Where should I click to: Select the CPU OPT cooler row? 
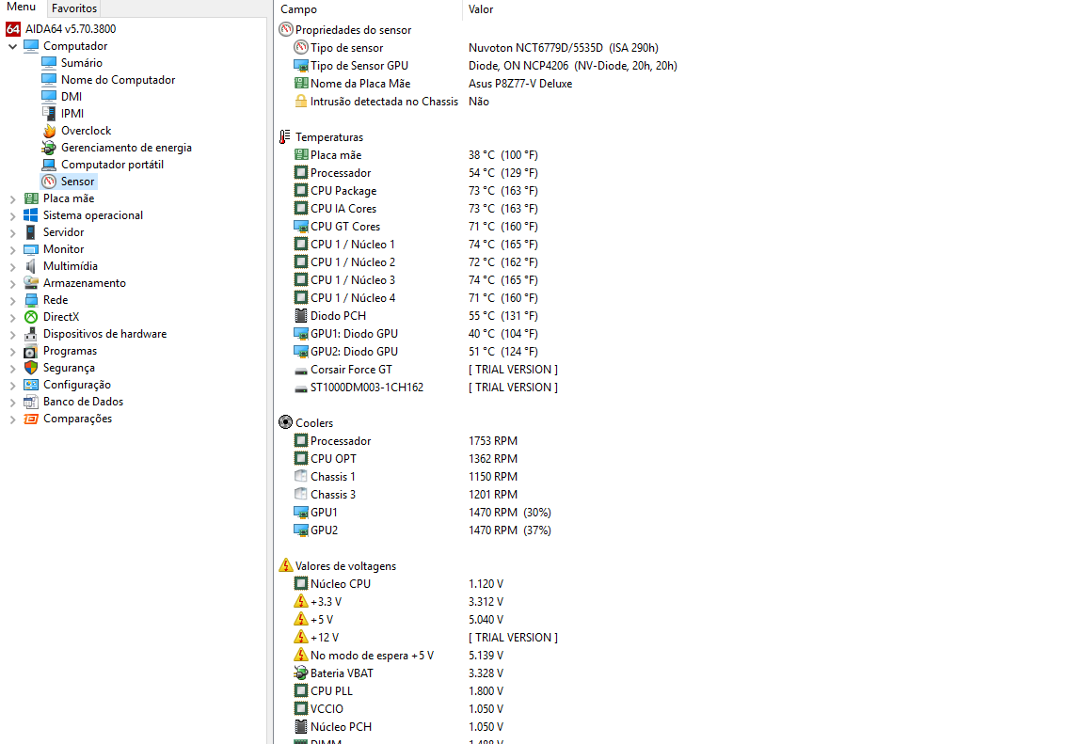pyautogui.click(x=406, y=459)
